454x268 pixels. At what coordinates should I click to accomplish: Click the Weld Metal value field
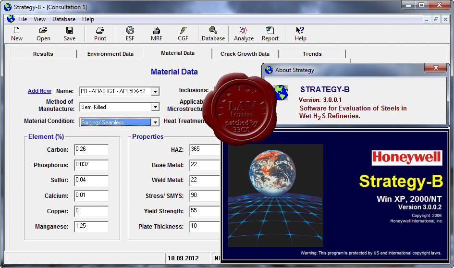pyautogui.click(x=205, y=180)
